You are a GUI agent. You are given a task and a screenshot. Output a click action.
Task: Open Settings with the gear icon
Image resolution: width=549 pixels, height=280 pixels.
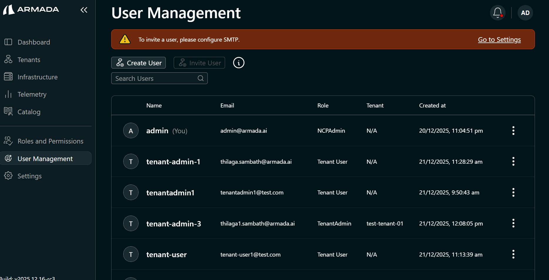coord(9,176)
